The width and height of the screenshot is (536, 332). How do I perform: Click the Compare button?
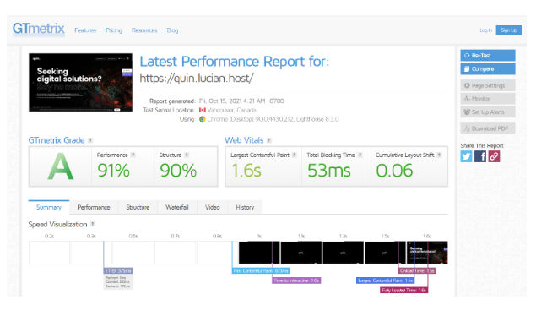pos(488,68)
